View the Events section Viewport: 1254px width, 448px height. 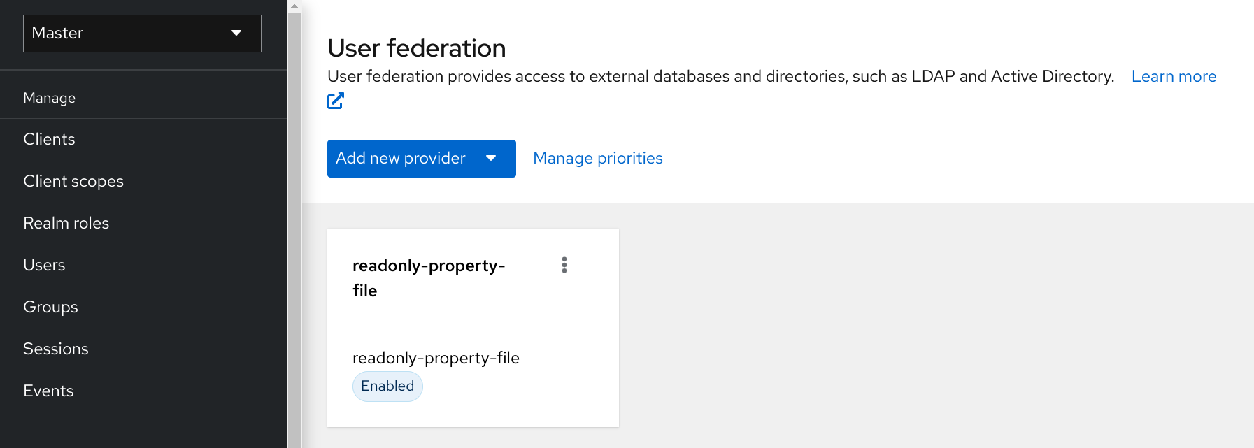coord(48,390)
